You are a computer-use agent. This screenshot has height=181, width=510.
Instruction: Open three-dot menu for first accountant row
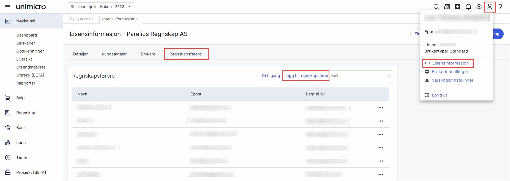380,108
